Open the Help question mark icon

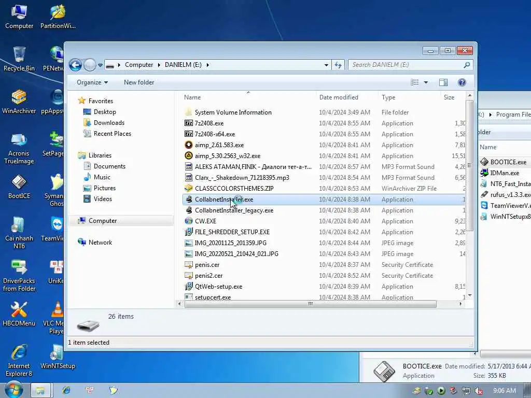pyautogui.click(x=462, y=82)
